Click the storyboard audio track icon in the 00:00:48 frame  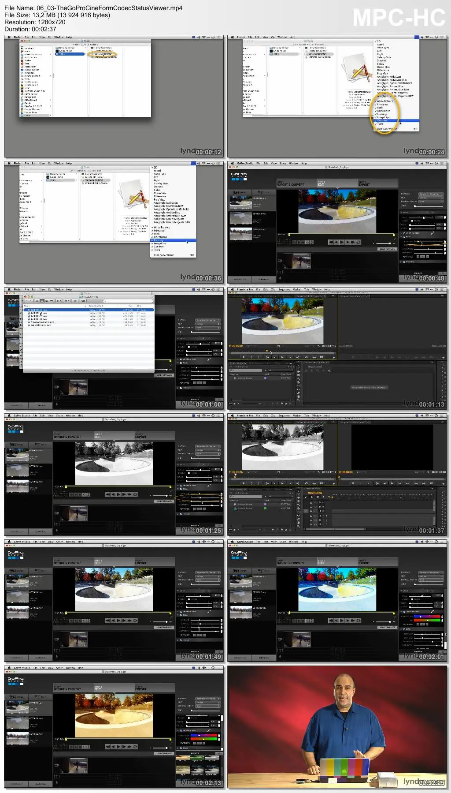pos(280,278)
